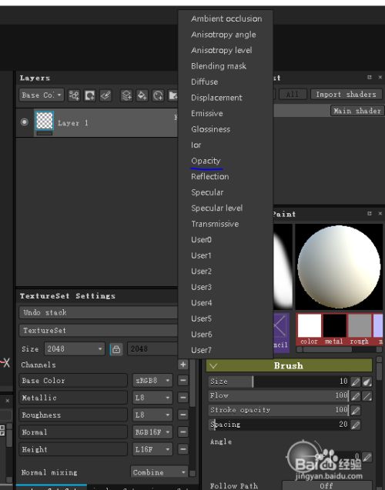Screen dimensions: 385x490
Task: Click the plus icon to add a channel
Action: [183, 365]
